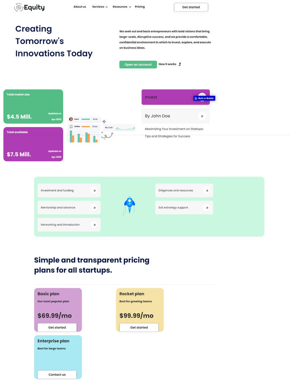Click the Open an account button
290x380 pixels.
[x=138, y=65]
